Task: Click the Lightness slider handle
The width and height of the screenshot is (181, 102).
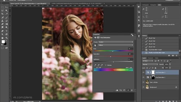Action: pyautogui.click(x=113, y=62)
